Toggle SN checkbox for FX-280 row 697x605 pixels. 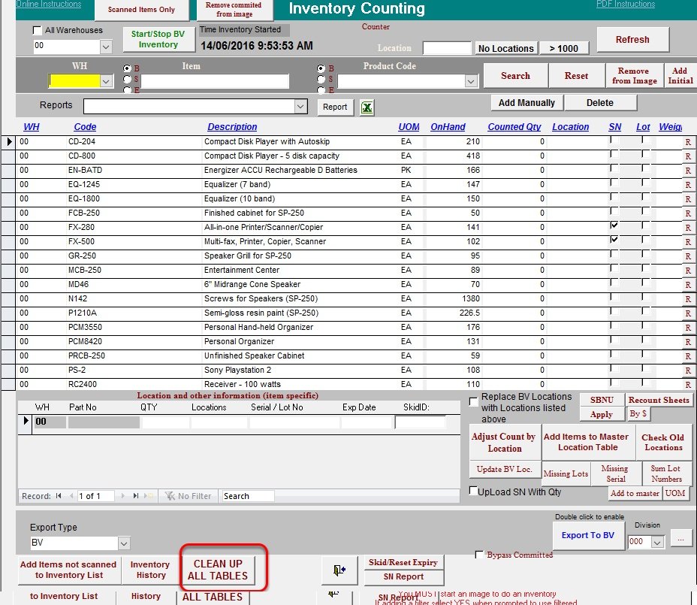615,225
